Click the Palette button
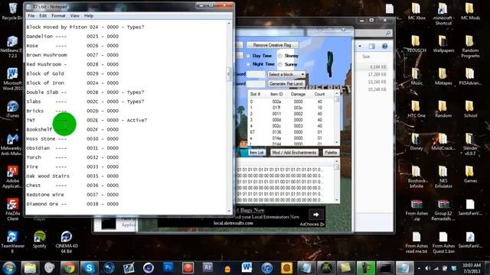 click(331, 153)
